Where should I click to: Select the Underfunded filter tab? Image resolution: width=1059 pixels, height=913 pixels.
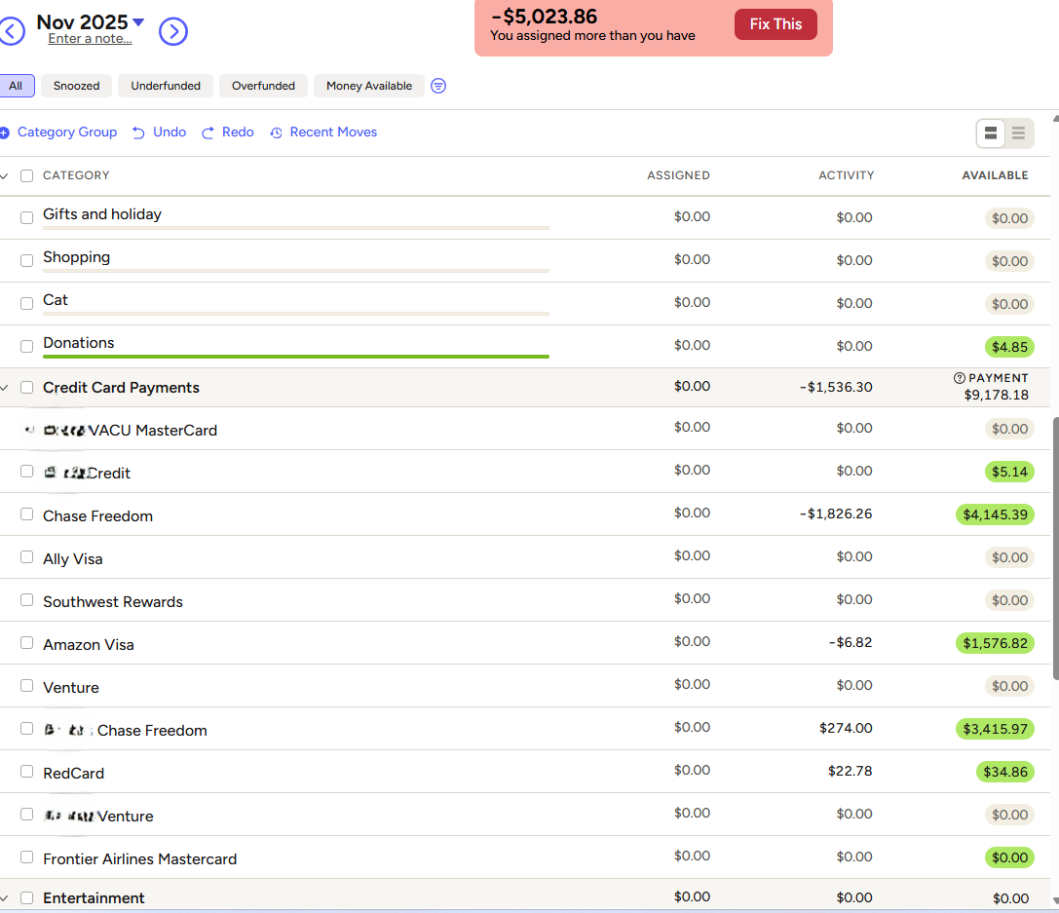coord(166,86)
